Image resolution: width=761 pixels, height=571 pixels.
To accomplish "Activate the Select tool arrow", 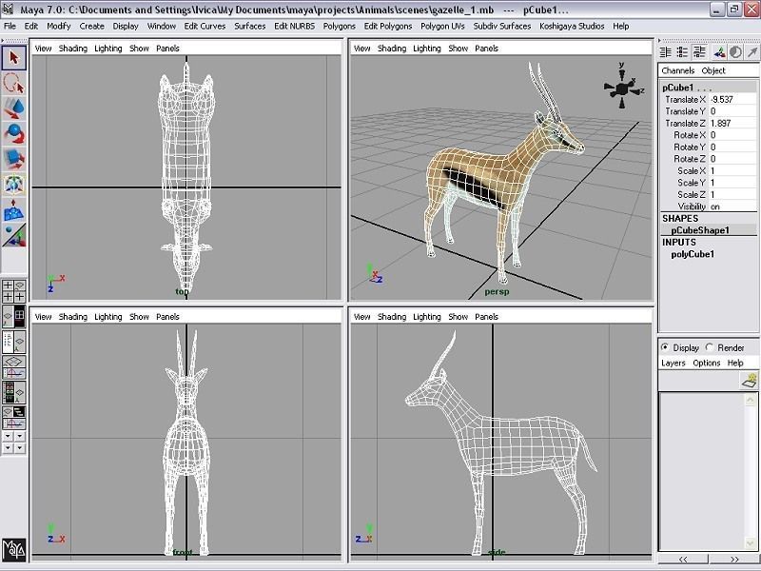I will [13, 58].
